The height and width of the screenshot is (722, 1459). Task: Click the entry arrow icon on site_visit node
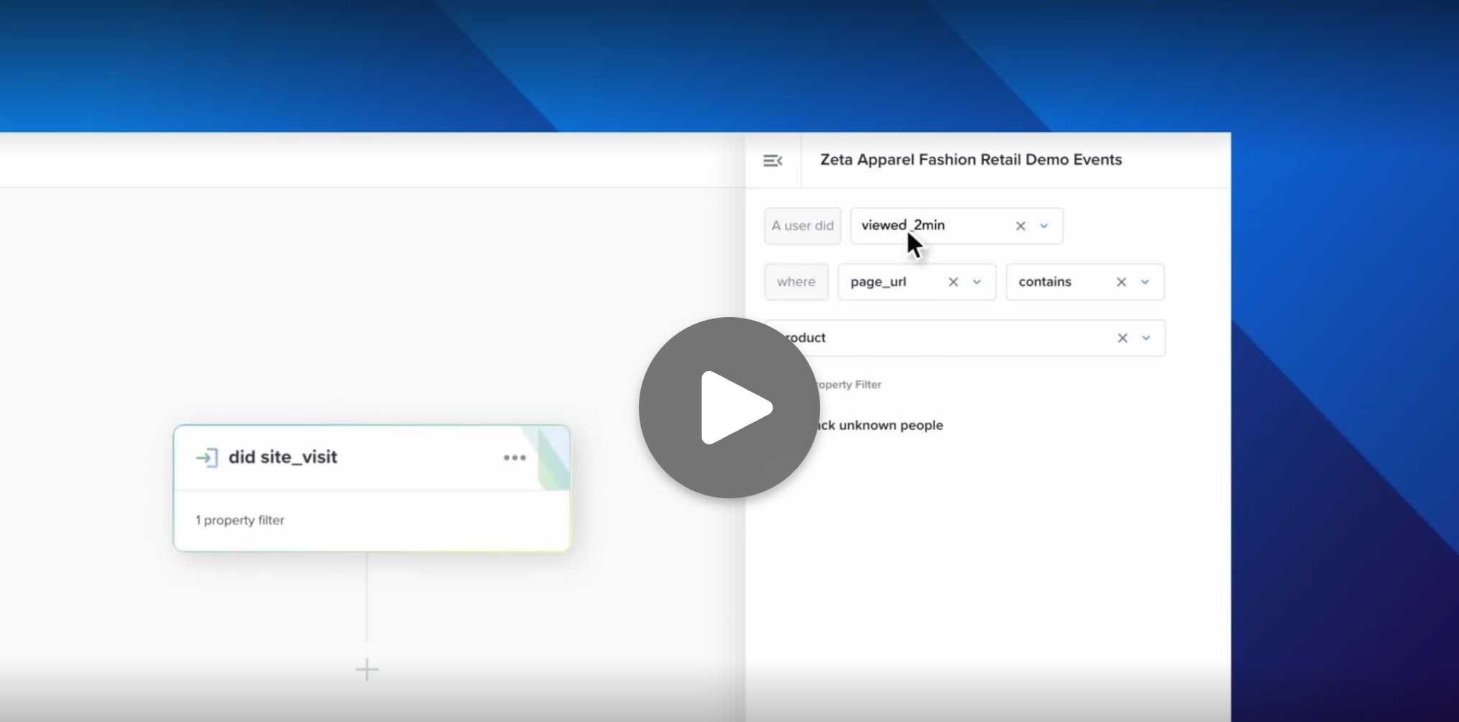click(x=206, y=457)
